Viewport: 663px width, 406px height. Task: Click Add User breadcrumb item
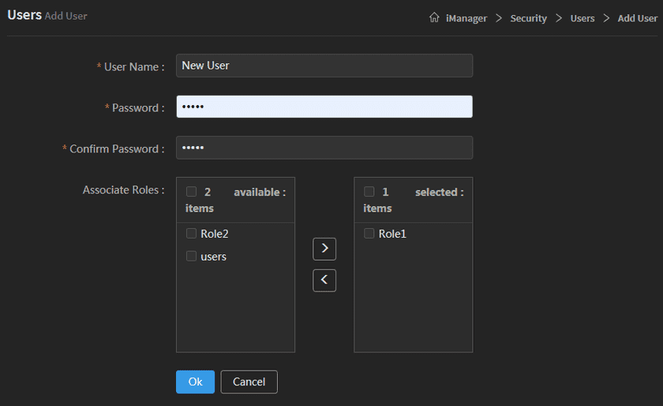tap(637, 18)
